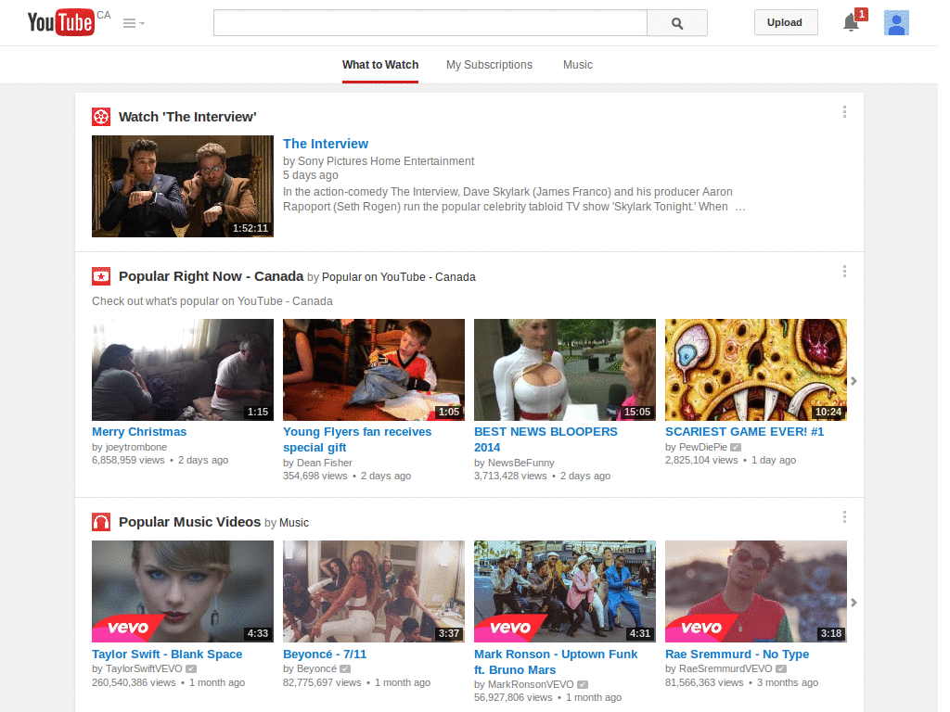
Task: Play the Merry Christmas thumbnail
Action: click(183, 370)
